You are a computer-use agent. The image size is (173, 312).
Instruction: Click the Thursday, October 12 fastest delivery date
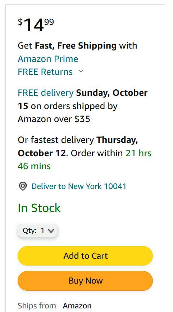[78, 147]
